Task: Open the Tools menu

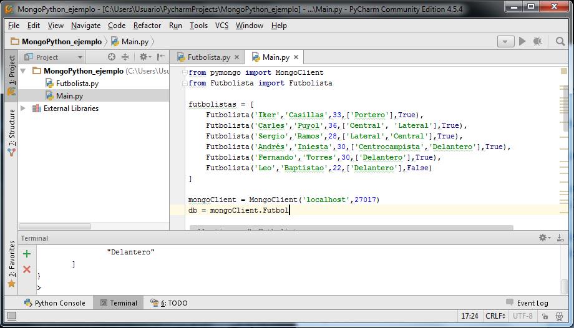Action: pos(198,26)
